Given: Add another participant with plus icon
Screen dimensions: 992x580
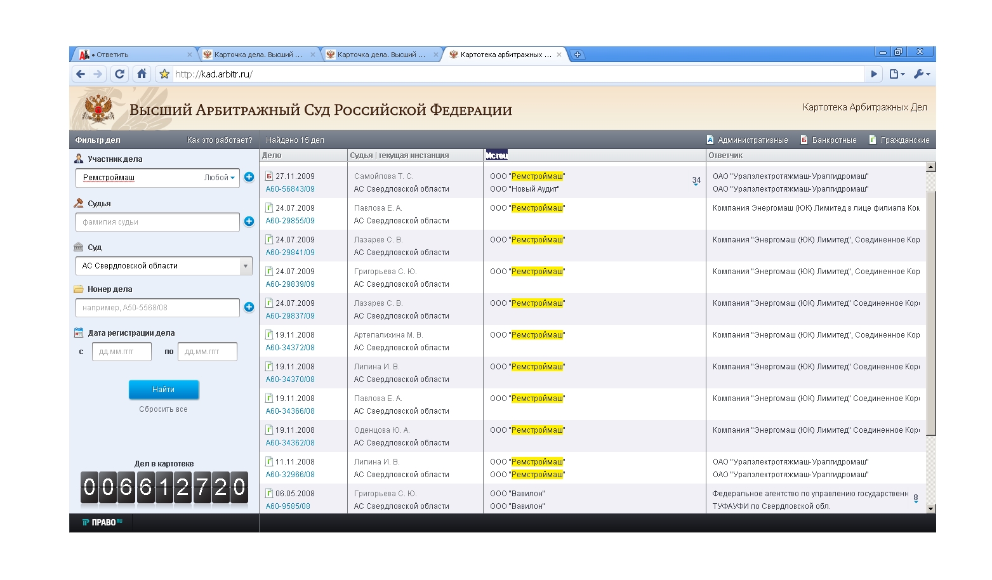Looking at the screenshot, I should (x=249, y=177).
